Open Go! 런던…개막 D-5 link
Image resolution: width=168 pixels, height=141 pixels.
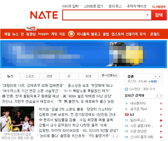(142, 89)
